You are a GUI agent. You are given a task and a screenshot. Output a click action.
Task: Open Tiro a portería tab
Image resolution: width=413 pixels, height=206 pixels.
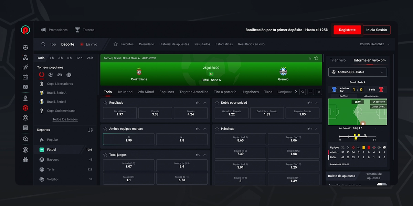point(225,92)
